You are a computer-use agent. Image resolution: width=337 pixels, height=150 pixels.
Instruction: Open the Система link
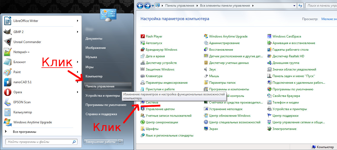(x=152, y=102)
